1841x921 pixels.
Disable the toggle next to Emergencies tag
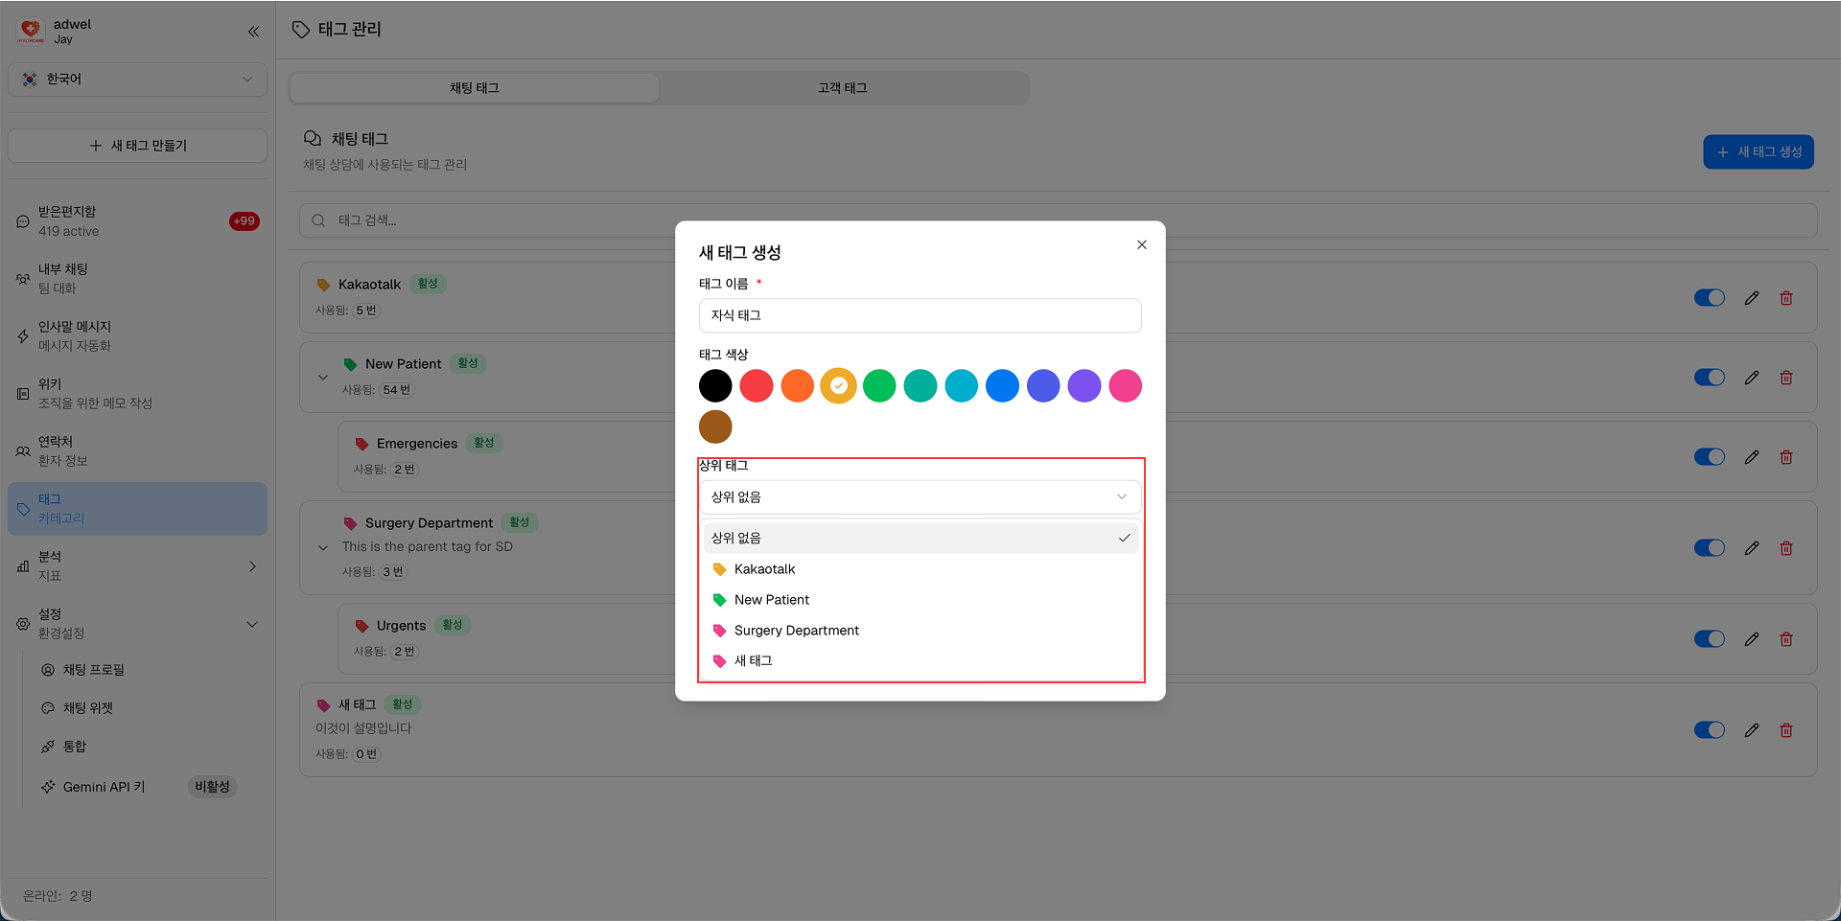(1709, 456)
